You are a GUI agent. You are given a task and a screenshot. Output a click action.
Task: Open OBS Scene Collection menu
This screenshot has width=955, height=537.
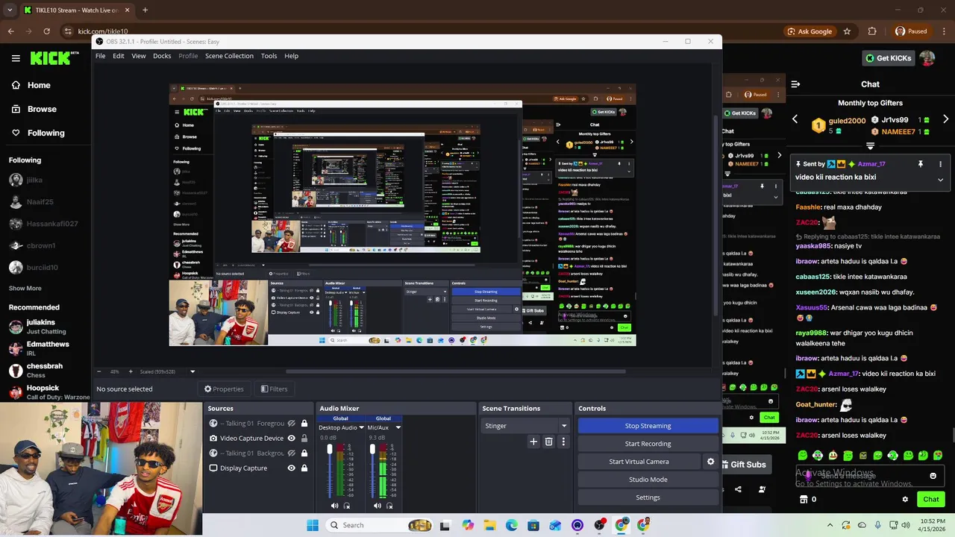(229, 56)
